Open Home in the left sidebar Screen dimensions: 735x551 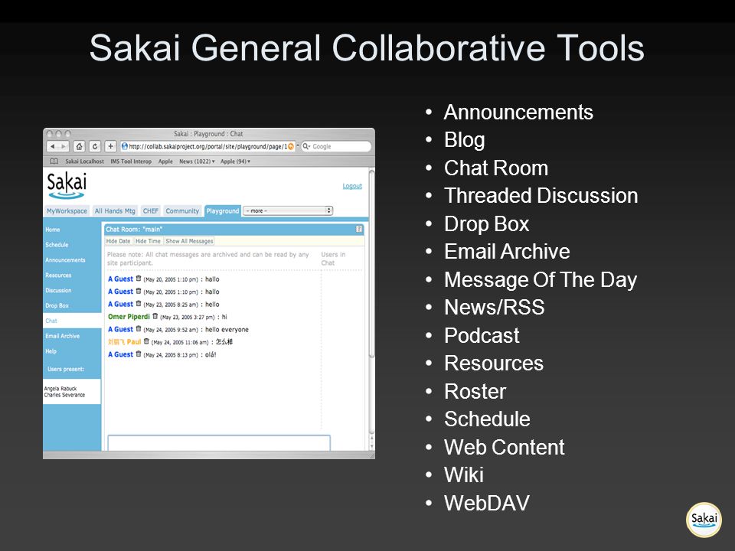[x=53, y=230]
